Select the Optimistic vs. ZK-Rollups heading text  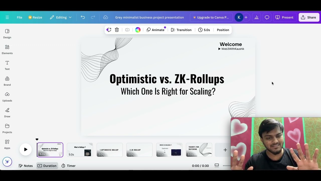(x=167, y=79)
